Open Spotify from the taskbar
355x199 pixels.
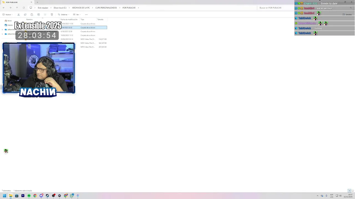tap(29, 196)
